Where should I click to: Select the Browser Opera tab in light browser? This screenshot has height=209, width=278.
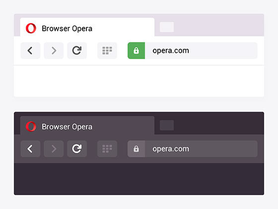pos(87,27)
